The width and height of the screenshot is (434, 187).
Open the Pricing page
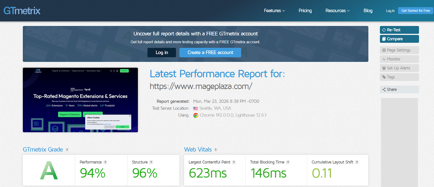(305, 11)
